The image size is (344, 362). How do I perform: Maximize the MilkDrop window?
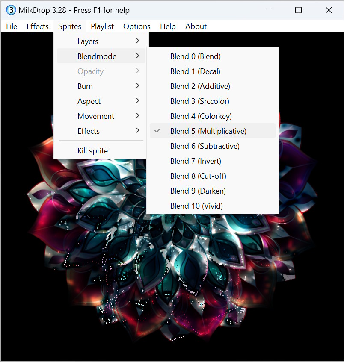(x=298, y=10)
